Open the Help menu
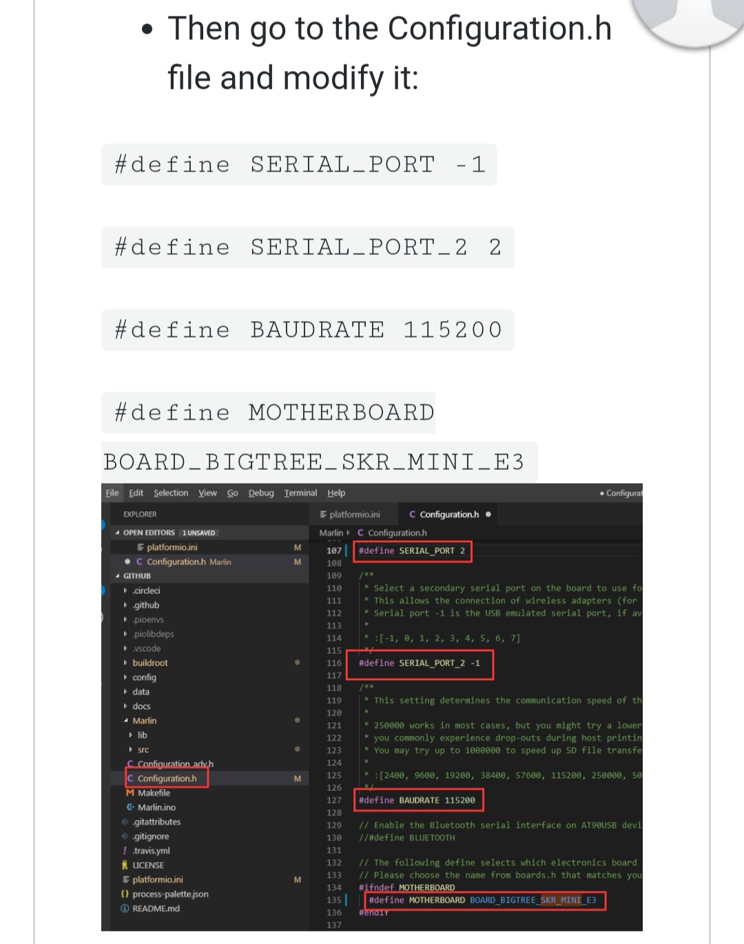Image resolution: width=744 pixels, height=944 pixels. pos(336,493)
